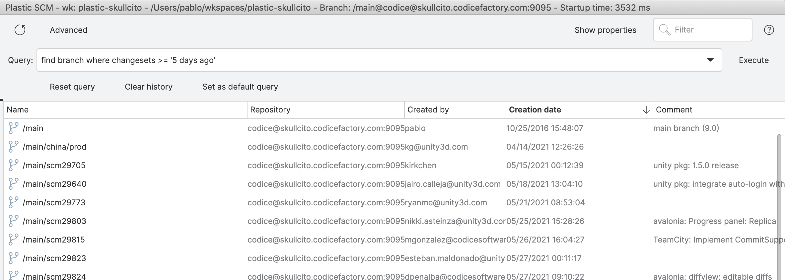This screenshot has width=785, height=280.
Task: Click the Execute button
Action: 754,60
